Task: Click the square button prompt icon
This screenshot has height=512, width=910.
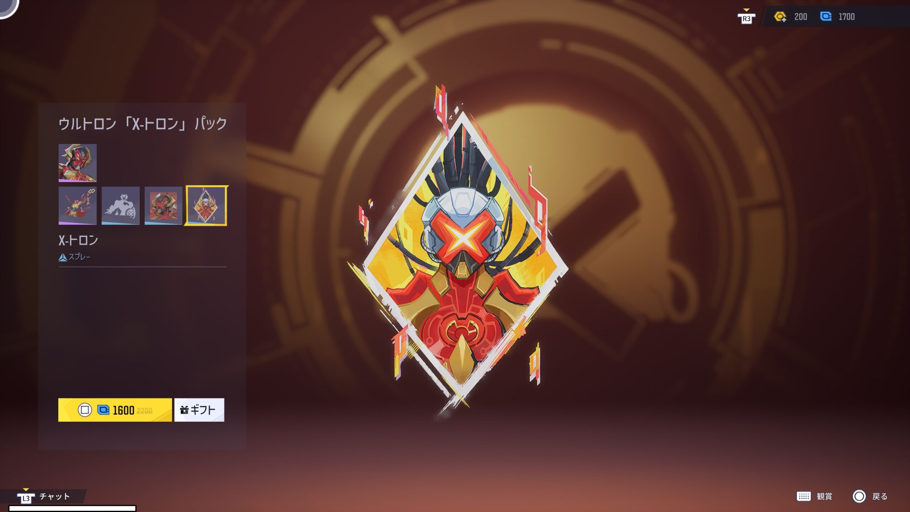Action: point(85,410)
